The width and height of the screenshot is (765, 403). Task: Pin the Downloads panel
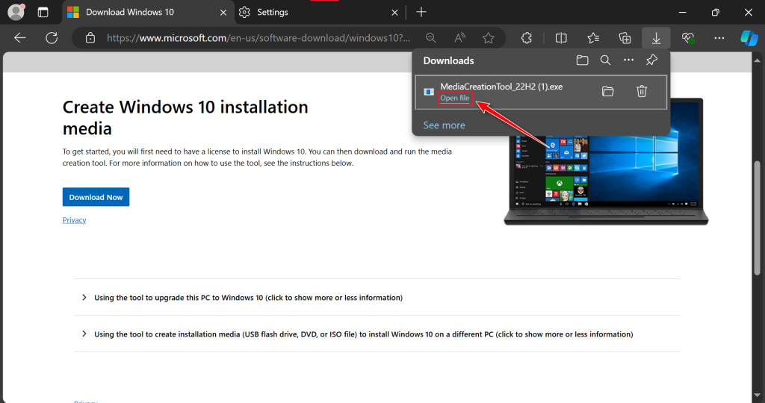coord(651,60)
